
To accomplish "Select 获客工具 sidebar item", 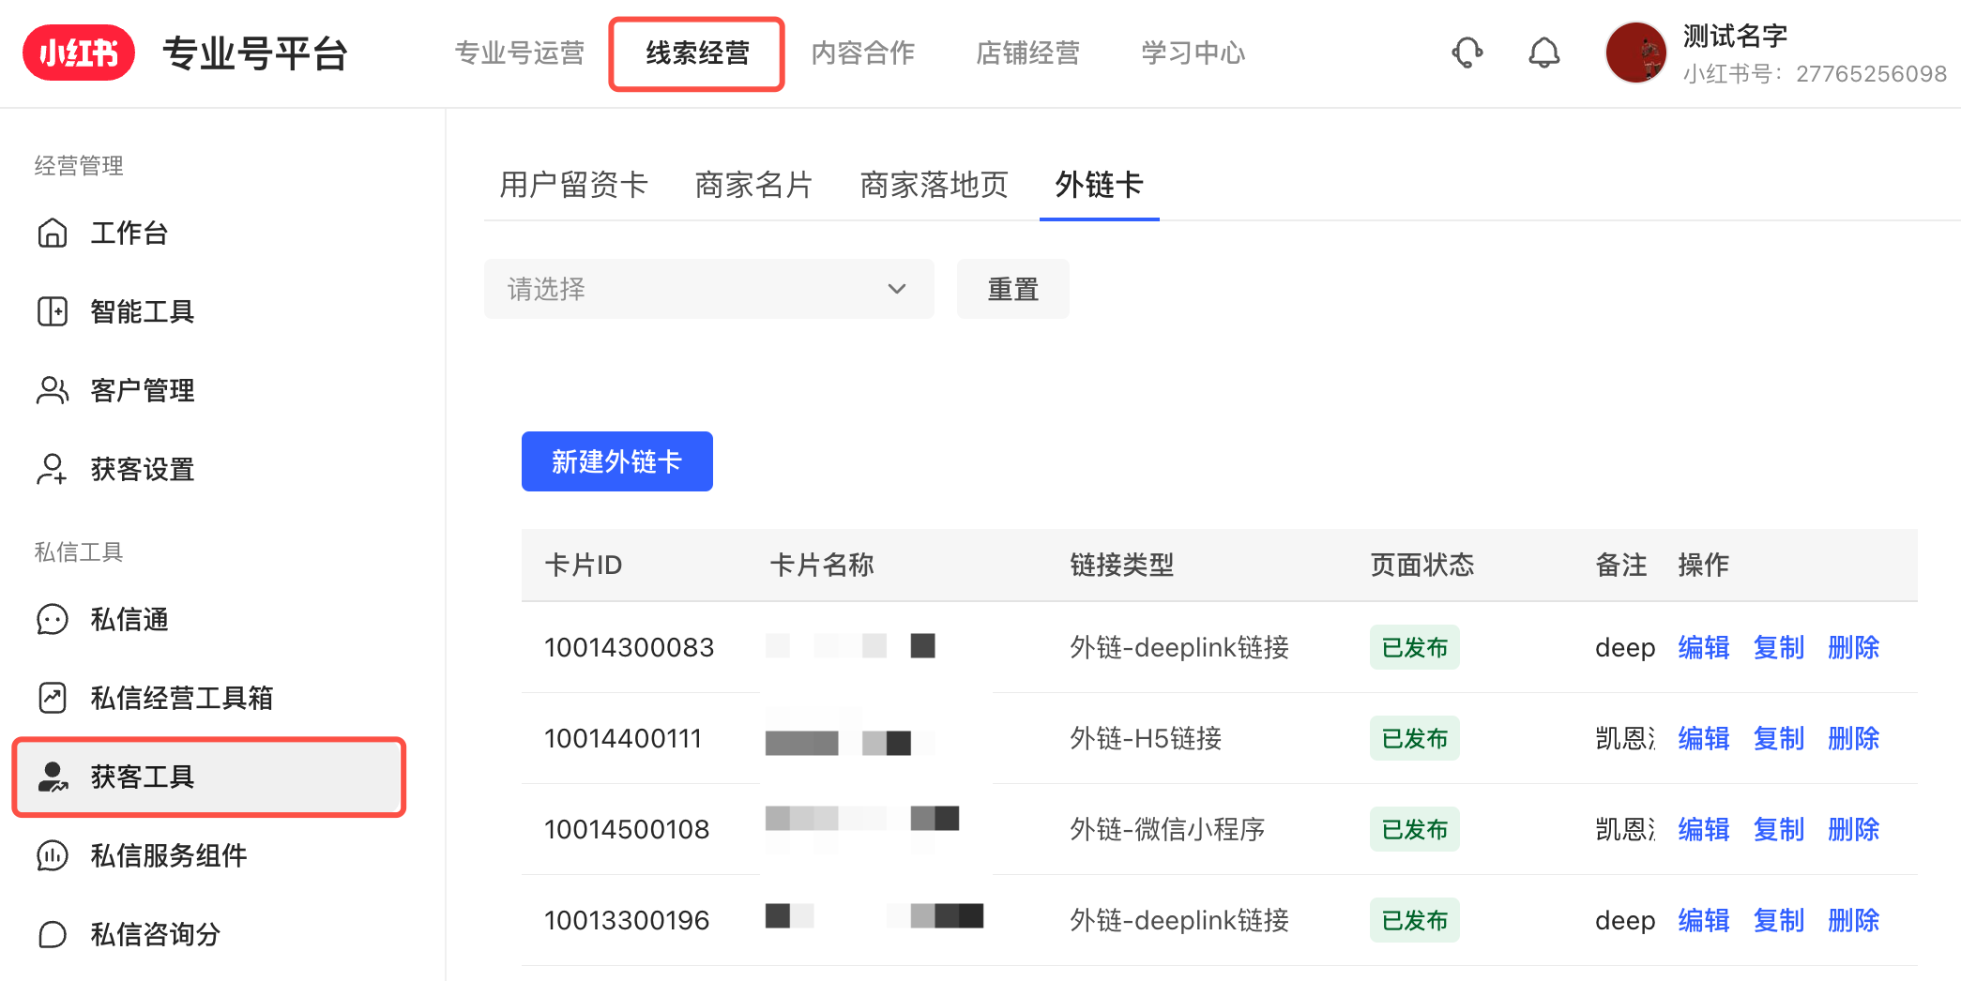I will point(209,777).
